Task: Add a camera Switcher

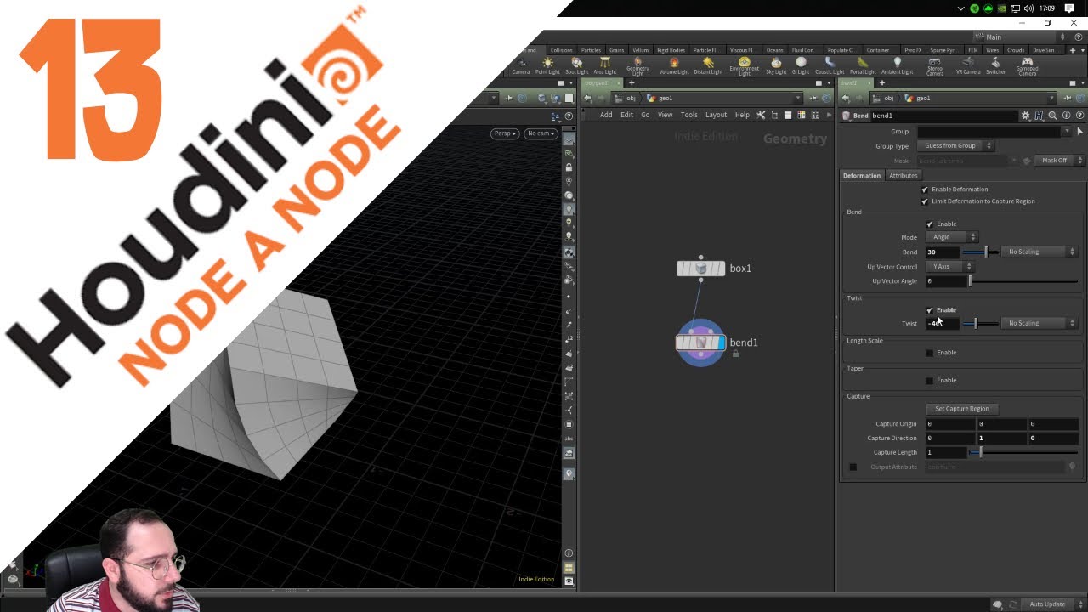Action: click(995, 65)
